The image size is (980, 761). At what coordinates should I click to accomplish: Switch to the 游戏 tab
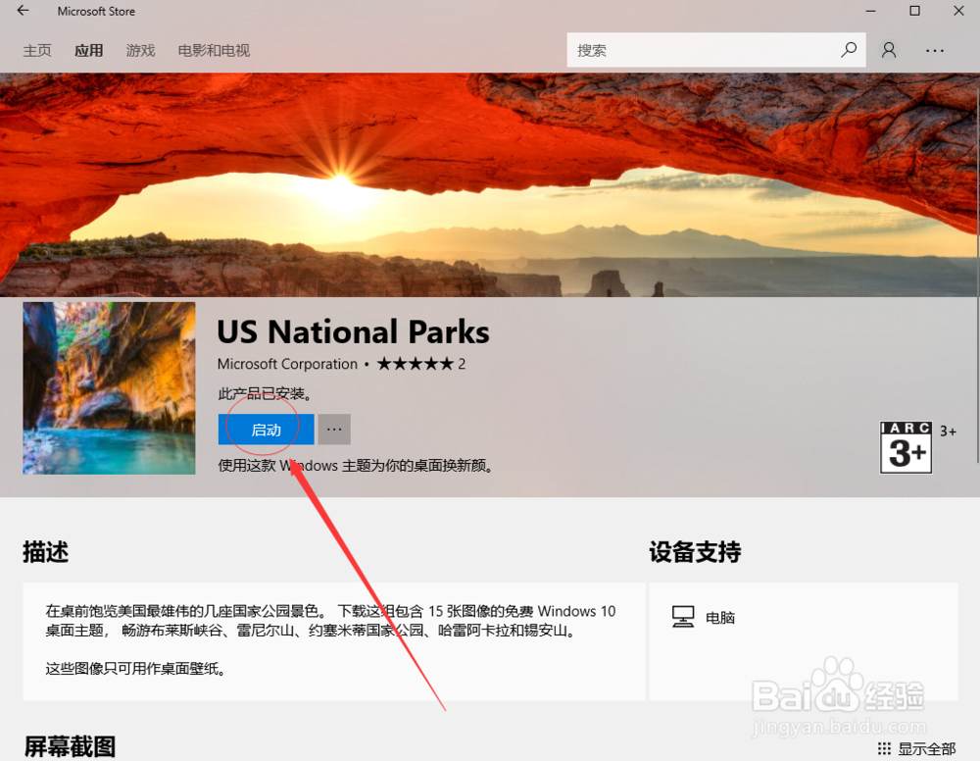pyautogui.click(x=140, y=51)
